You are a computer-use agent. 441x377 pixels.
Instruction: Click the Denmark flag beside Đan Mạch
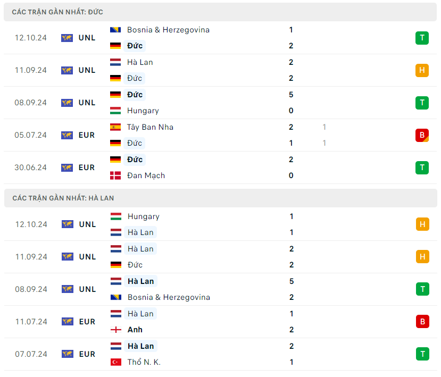click(115, 175)
